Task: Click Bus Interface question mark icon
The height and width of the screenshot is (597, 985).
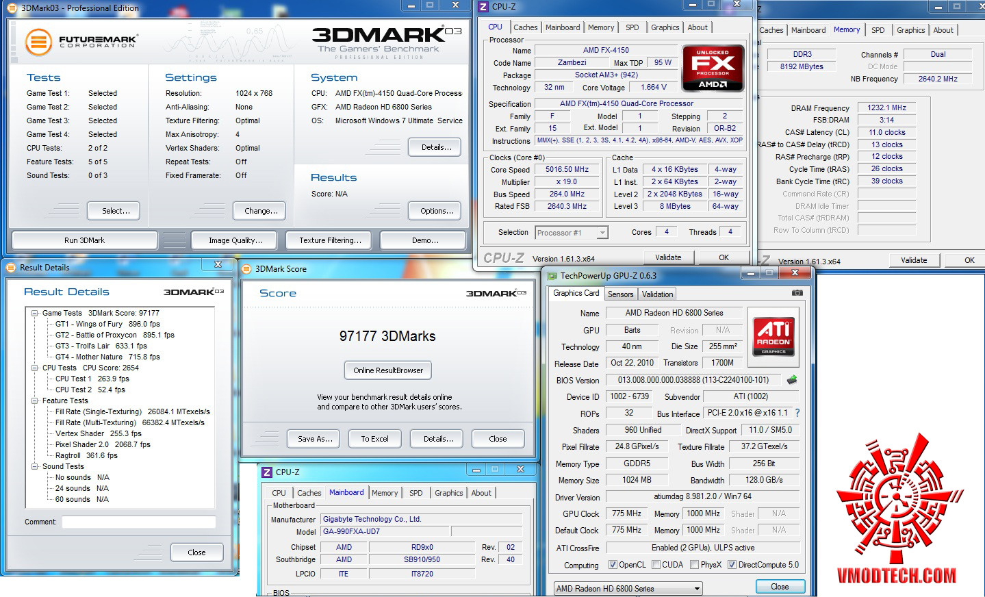Action: [x=797, y=413]
